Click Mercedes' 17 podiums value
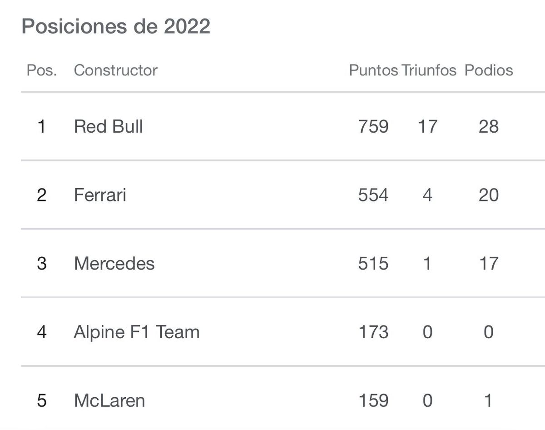 point(489,264)
